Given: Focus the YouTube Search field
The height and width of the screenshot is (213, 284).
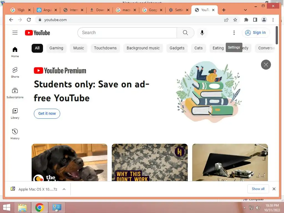Looking at the screenshot, I should pyautogui.click(x=127, y=33).
